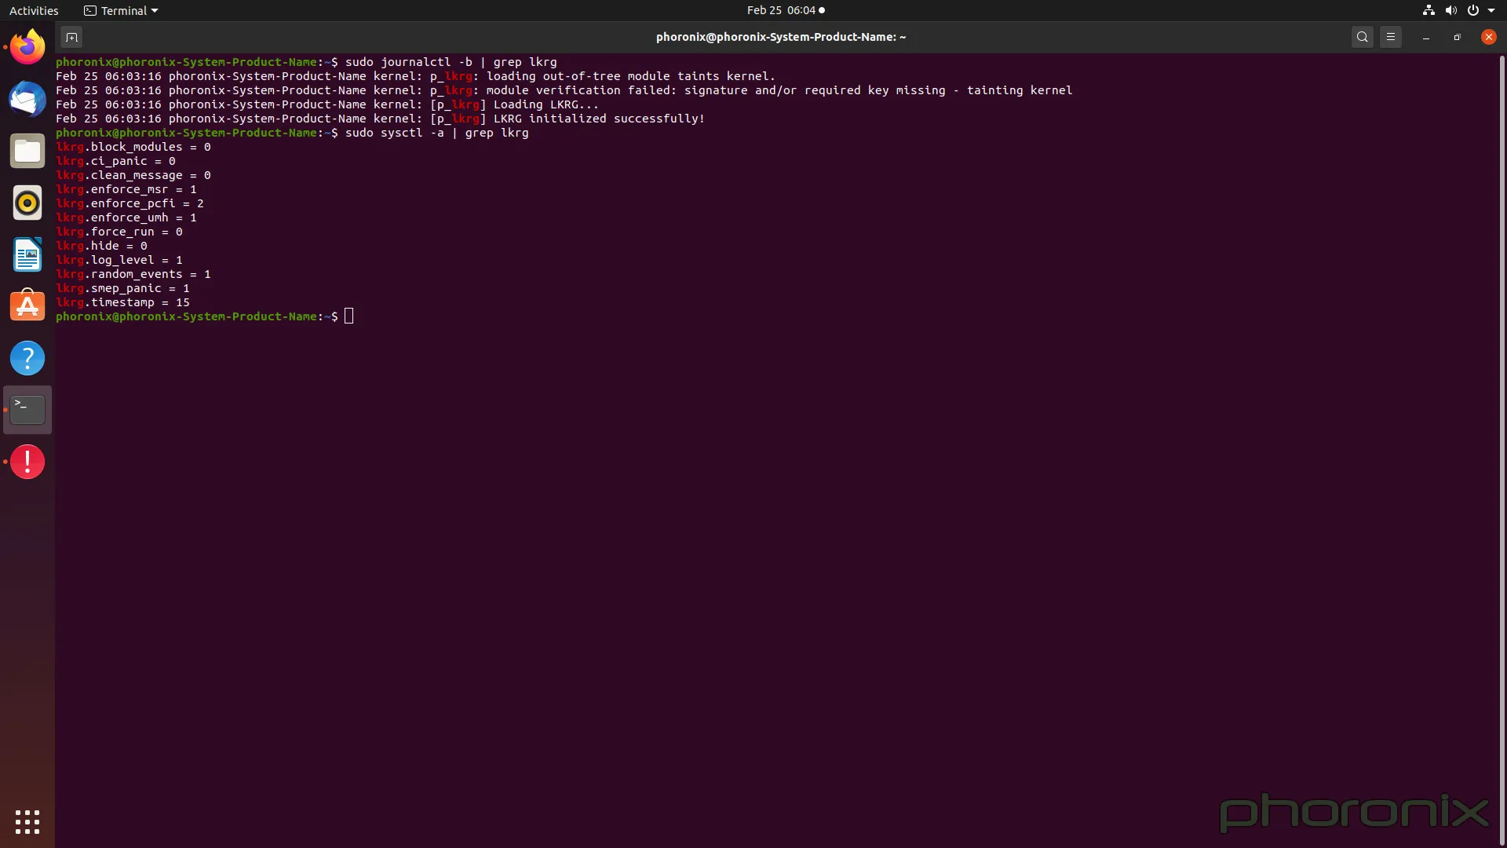
Task: Click 'lkrg.clean_message = 0' line
Action: [x=133, y=175]
